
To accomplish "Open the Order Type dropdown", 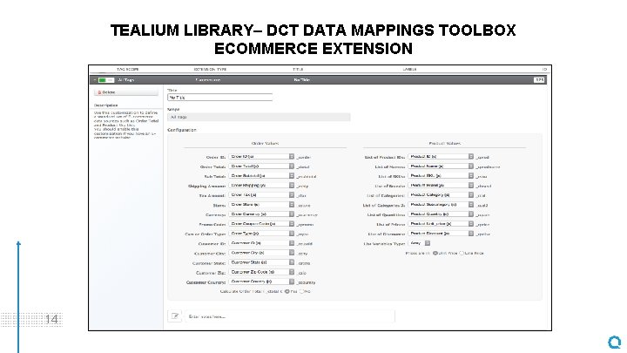I will (x=261, y=234).
